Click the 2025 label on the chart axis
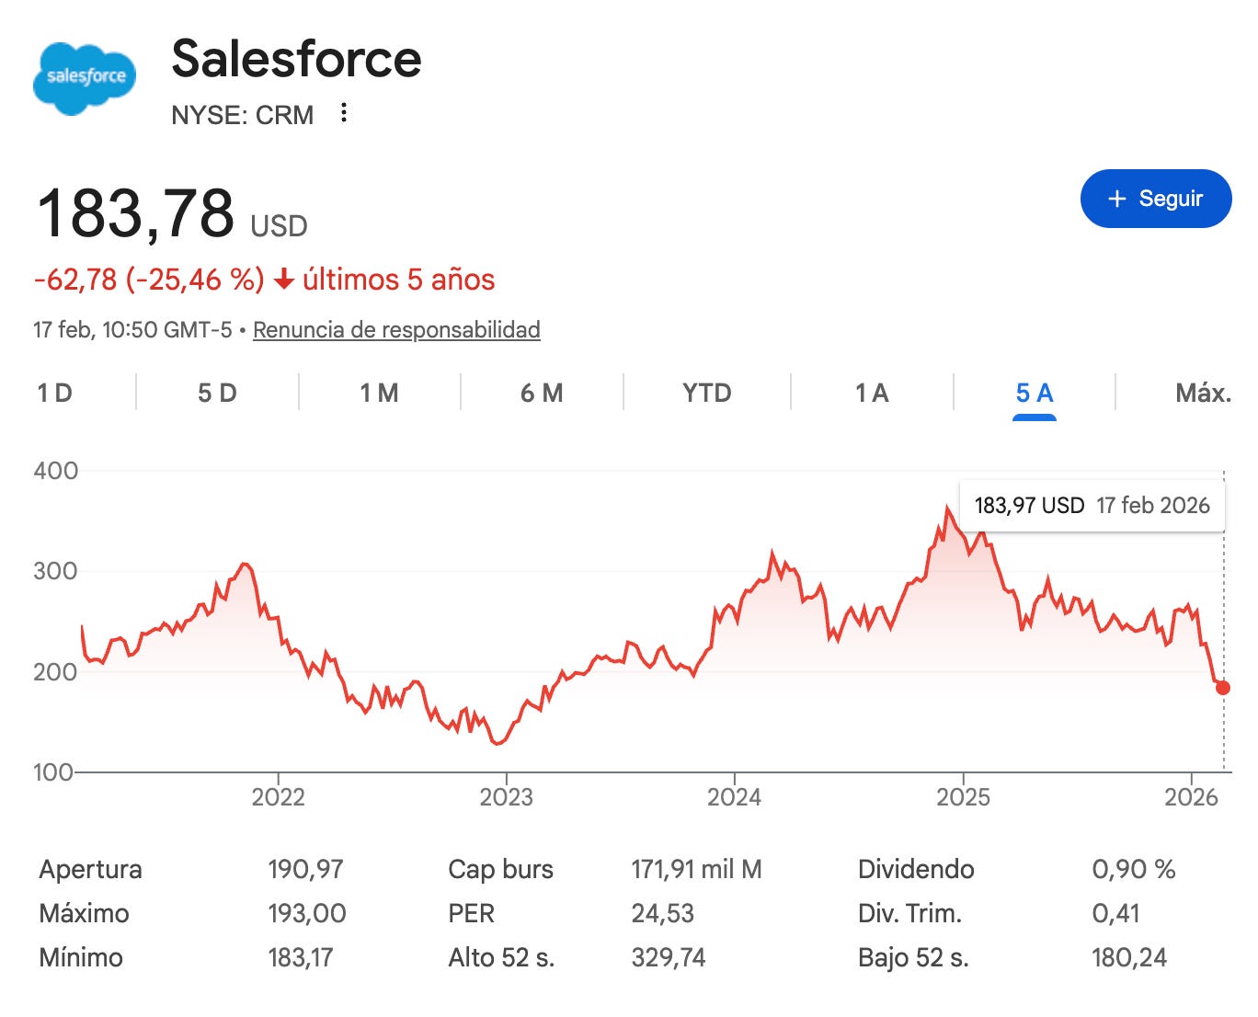The width and height of the screenshot is (1258, 1017). pos(963,796)
